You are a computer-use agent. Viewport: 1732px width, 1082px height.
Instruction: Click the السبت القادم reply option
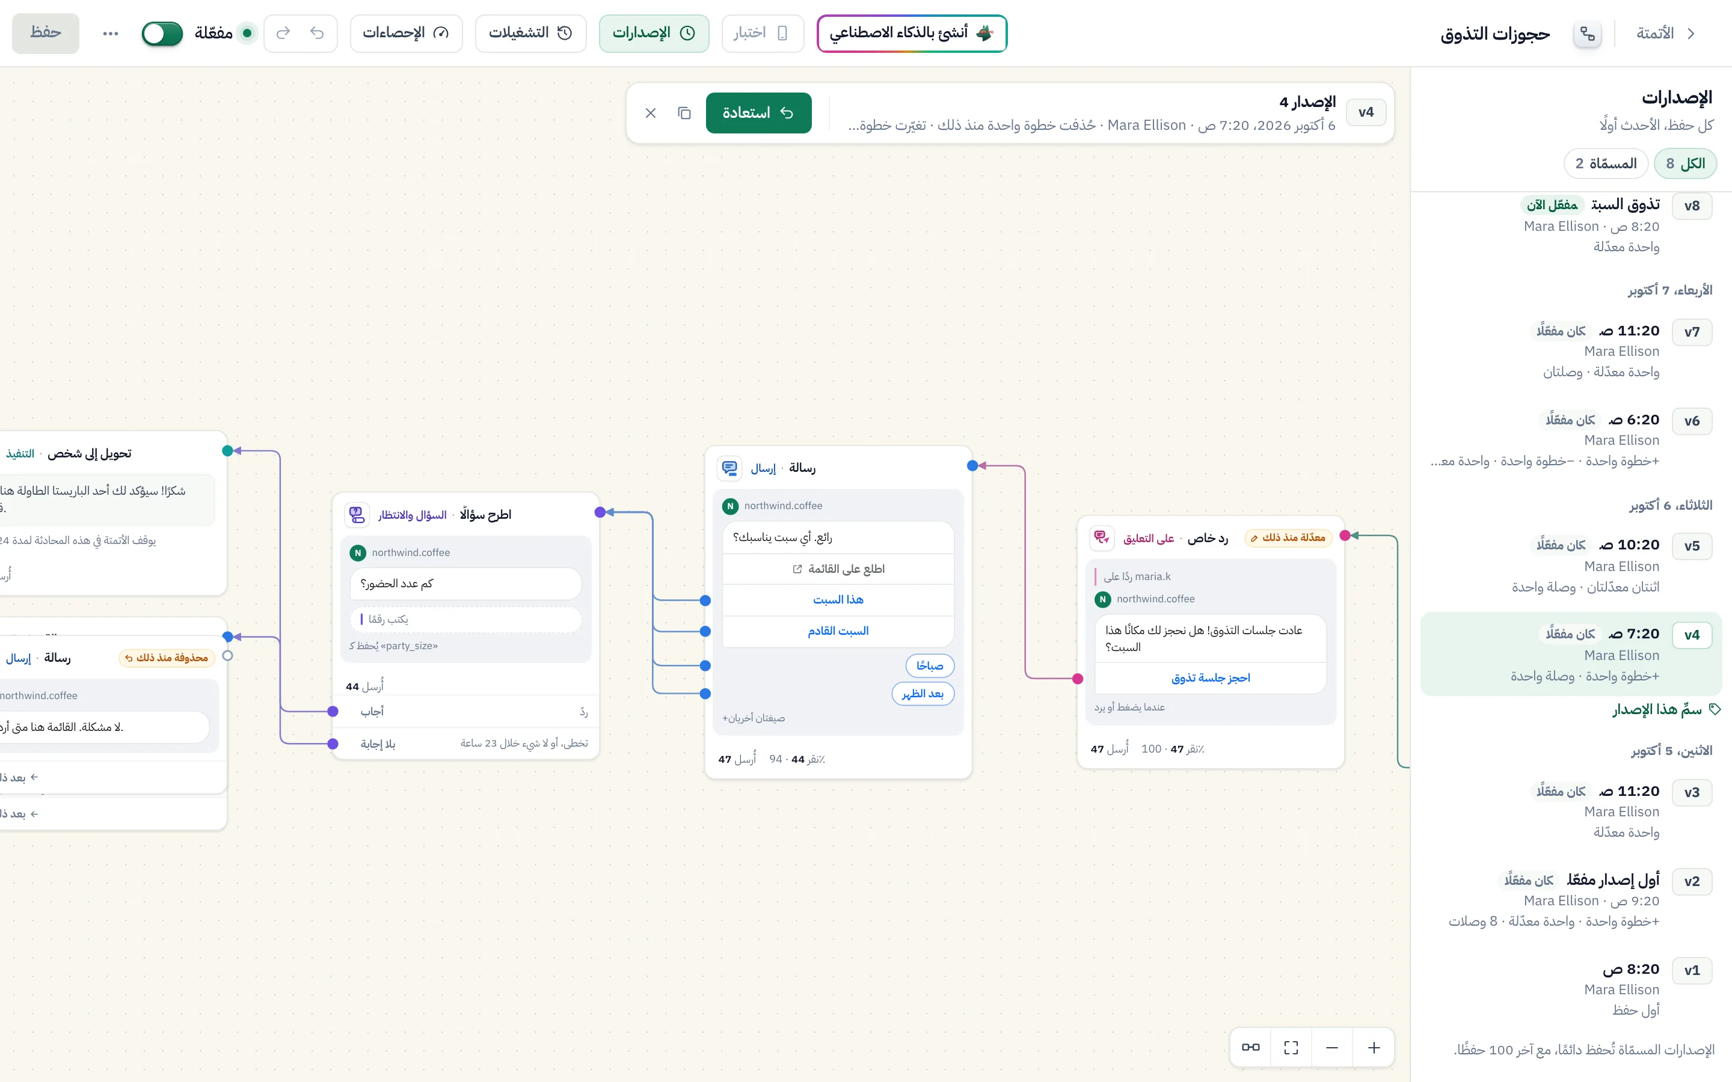point(838,631)
